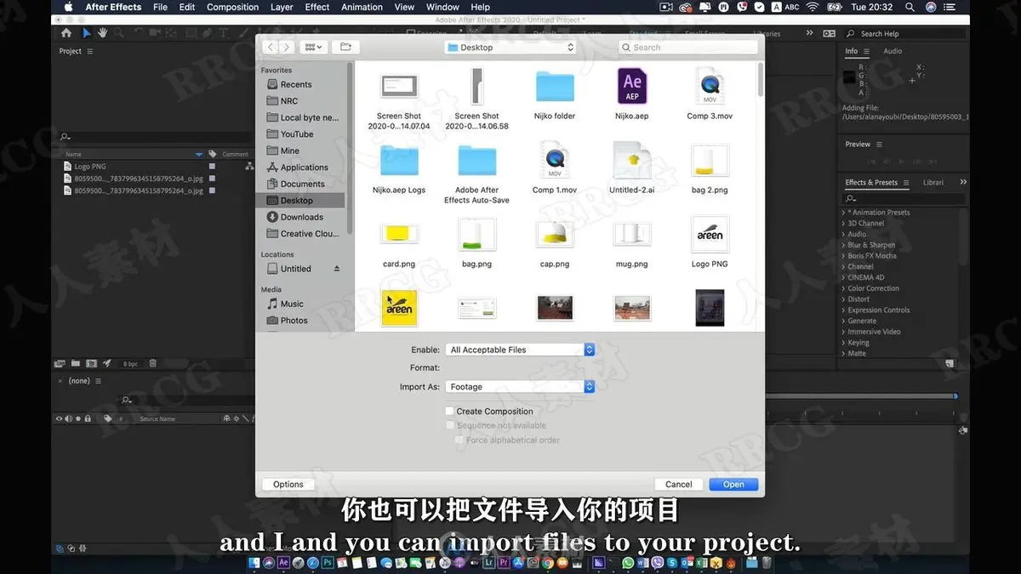Viewport: 1021px width, 574px height.
Task: Click the timeline video eye column icon
Action: (60, 418)
